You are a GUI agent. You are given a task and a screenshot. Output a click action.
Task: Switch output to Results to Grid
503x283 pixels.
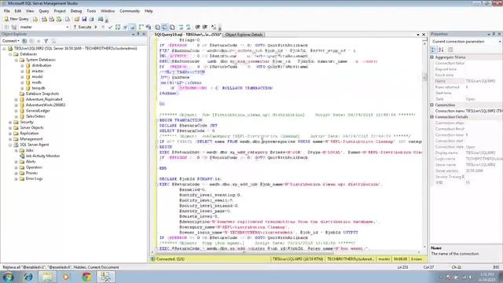click(x=164, y=28)
